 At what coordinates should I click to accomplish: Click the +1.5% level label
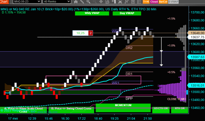[x=171, y=19]
